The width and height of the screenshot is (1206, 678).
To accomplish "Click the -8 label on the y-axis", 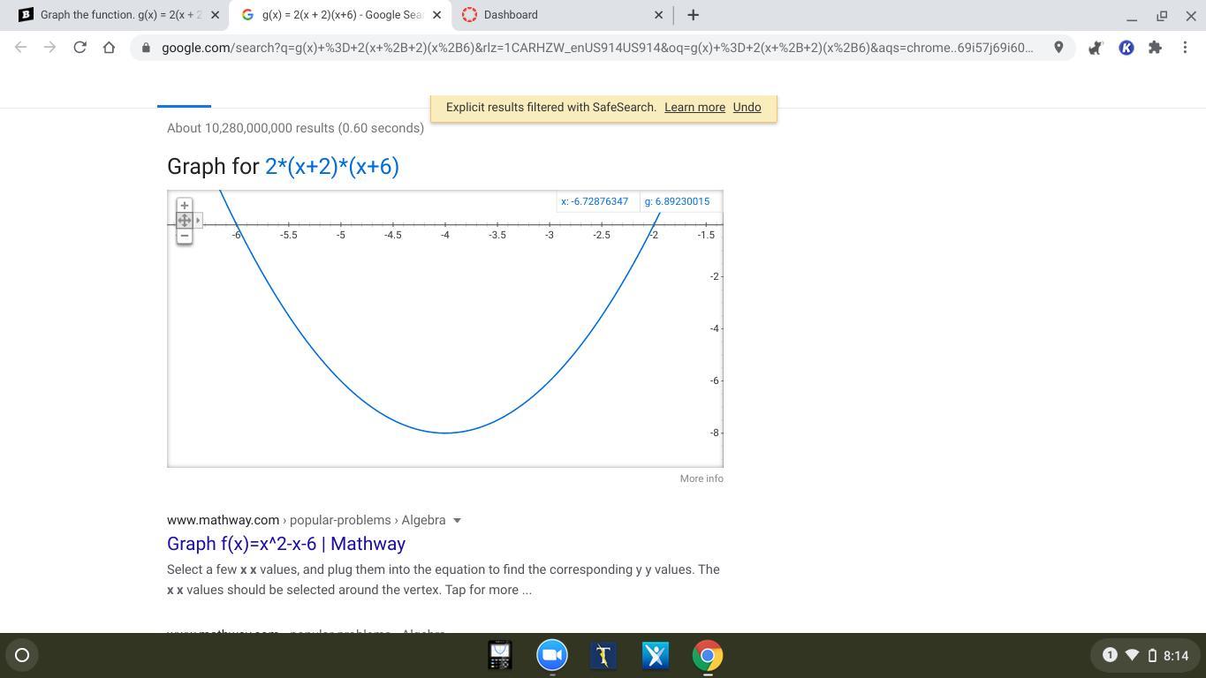I will coord(715,433).
